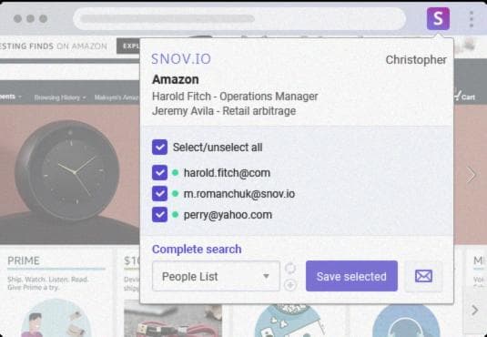Screen dimensions: 487x337
Task: Click the Snov.io extension icon
Action: [x=438, y=18]
